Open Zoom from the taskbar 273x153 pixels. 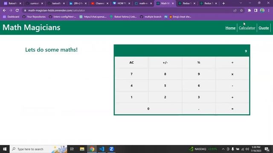(x=111, y=149)
